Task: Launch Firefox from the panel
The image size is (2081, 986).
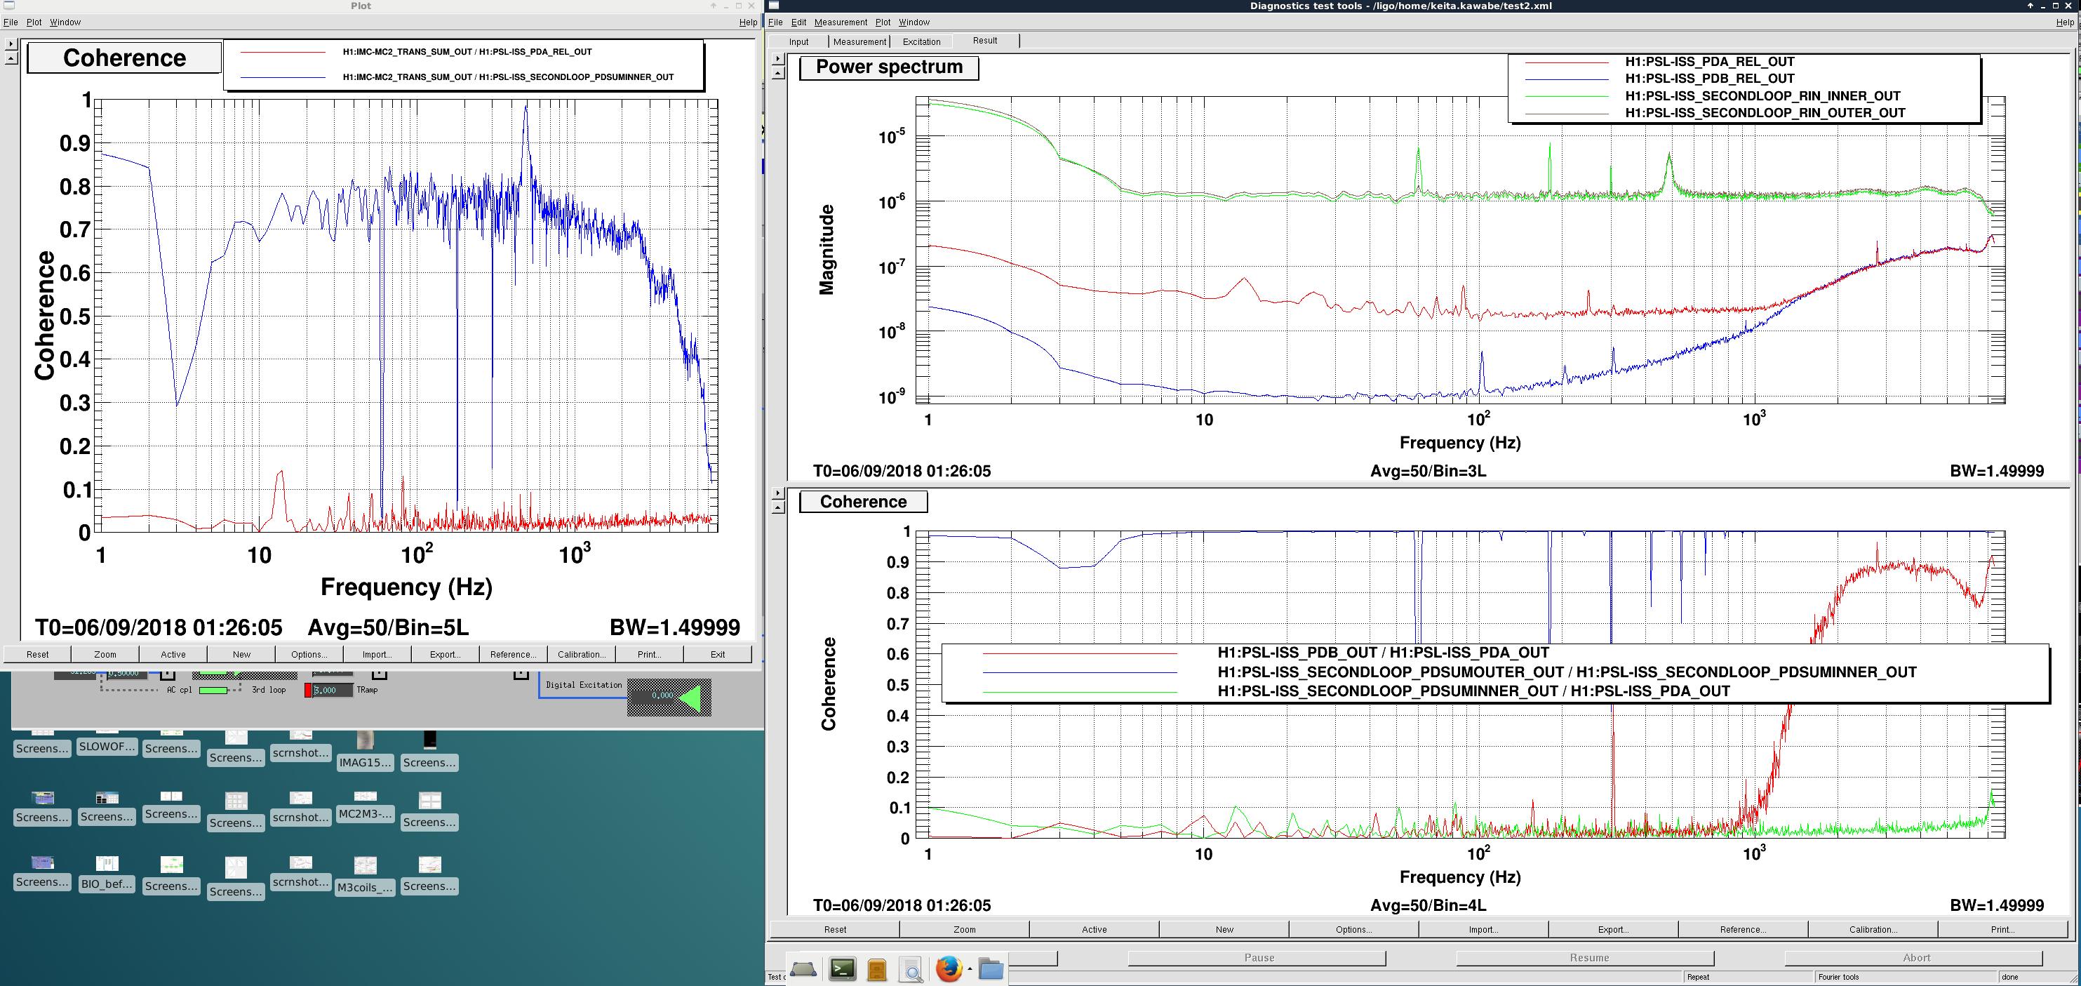Action: pyautogui.click(x=949, y=968)
